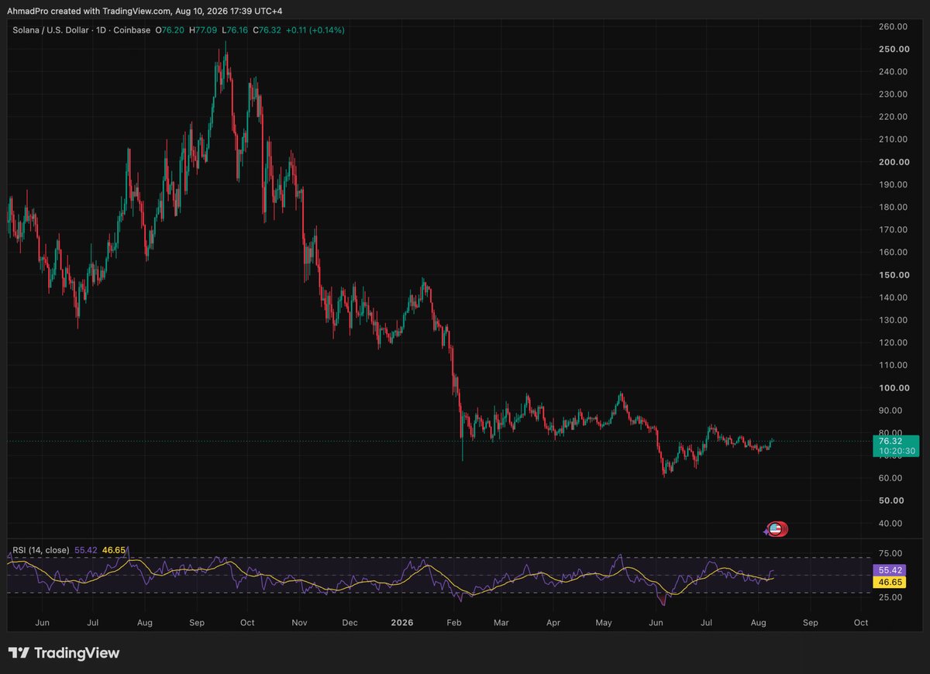Open the RSI (14, close) indicator legend
This screenshot has width=930, height=674.
tap(40, 549)
